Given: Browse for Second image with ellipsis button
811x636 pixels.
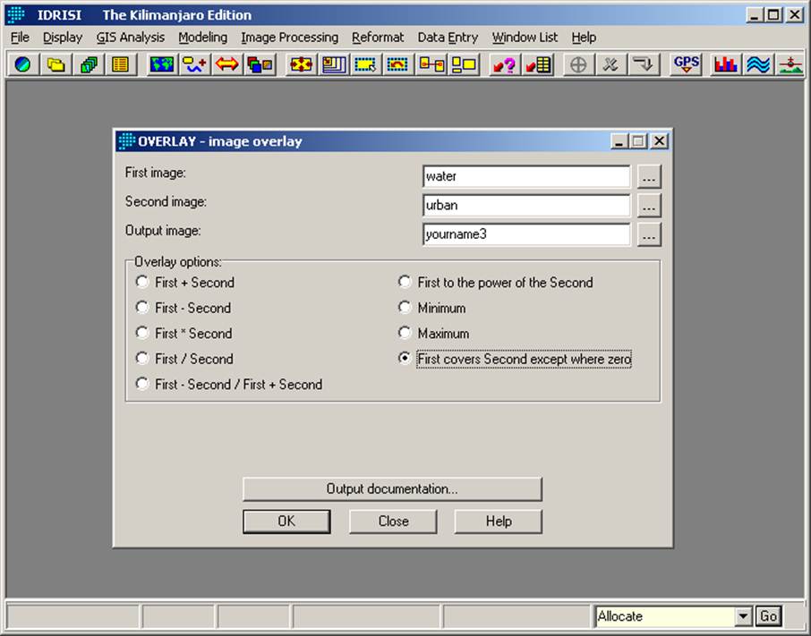Looking at the screenshot, I should coord(649,206).
